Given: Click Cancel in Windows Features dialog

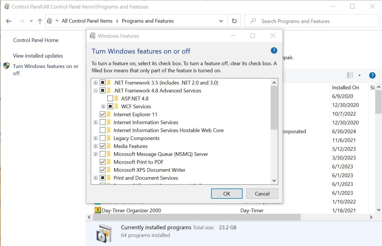Looking at the screenshot, I should click(262, 194).
